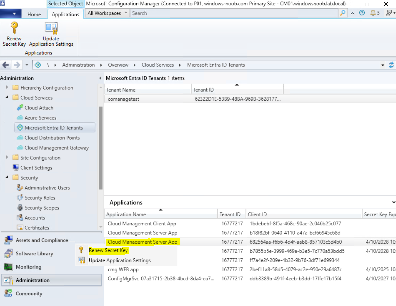The width and height of the screenshot is (396, 306).
Task: Select the comanagetest tenant row
Action: click(250, 99)
